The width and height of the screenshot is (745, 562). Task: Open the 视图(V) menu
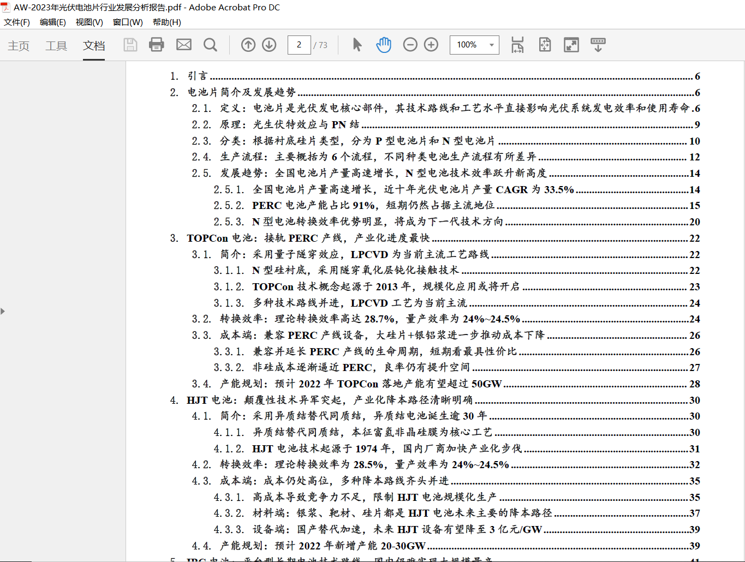90,22
